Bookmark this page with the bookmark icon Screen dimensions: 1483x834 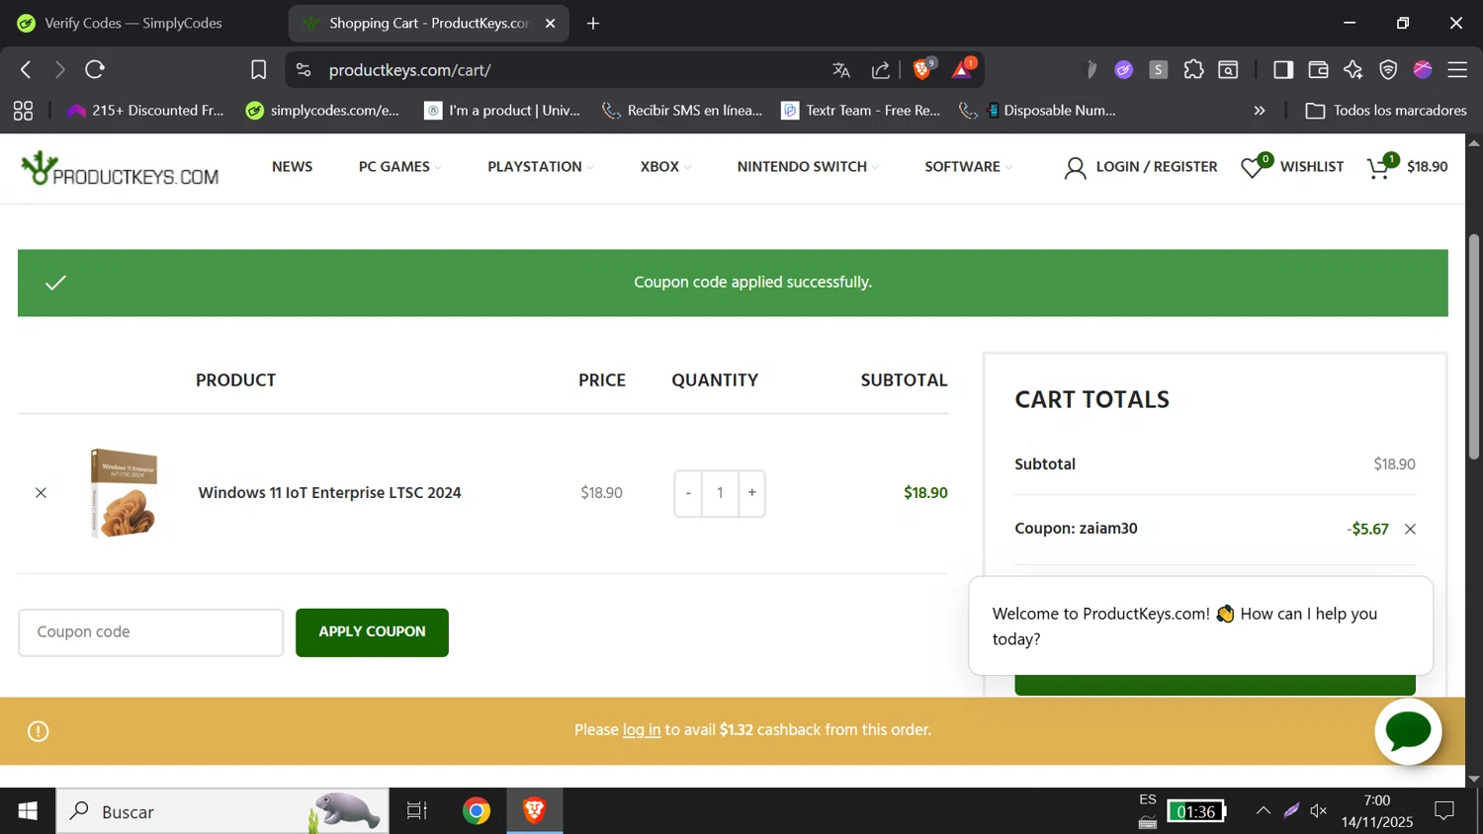click(258, 69)
